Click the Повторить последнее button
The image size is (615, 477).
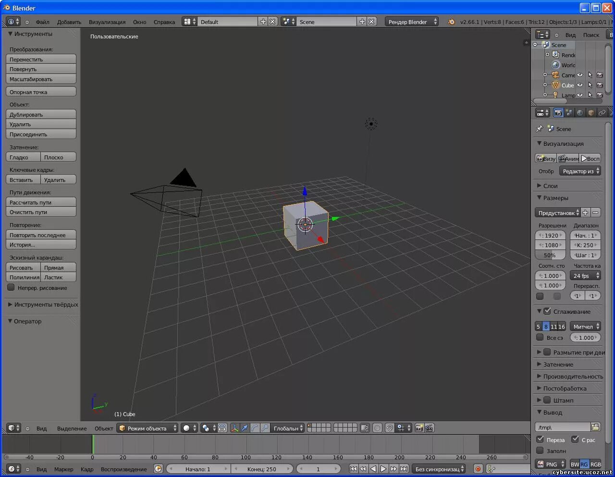[x=41, y=235]
